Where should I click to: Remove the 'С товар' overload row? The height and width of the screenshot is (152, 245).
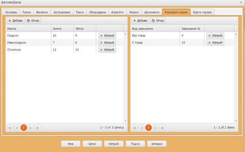tap(215, 43)
